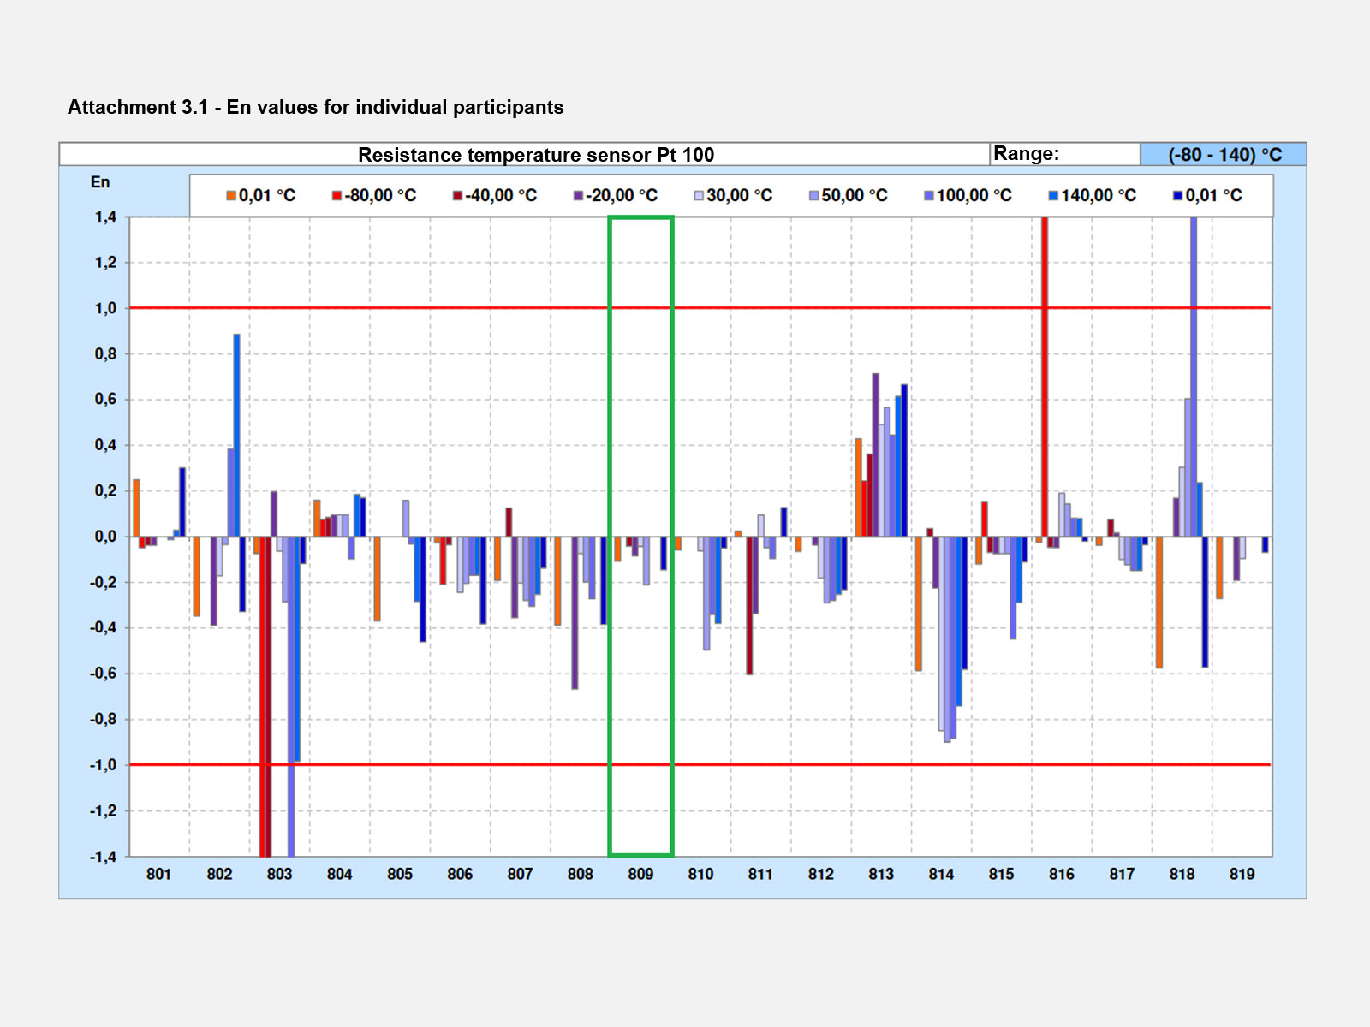Click participant label '817'
The height and width of the screenshot is (1027, 1370).
1122,874
